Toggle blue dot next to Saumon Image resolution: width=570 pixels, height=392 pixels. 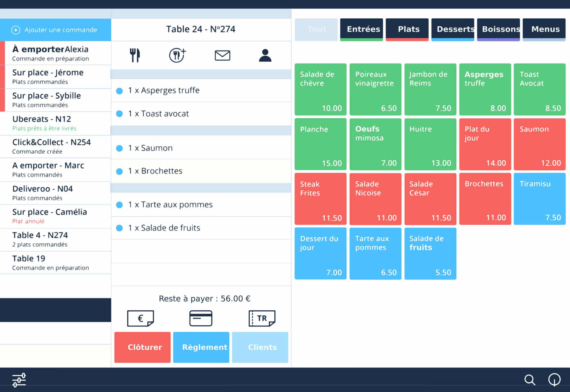119,148
